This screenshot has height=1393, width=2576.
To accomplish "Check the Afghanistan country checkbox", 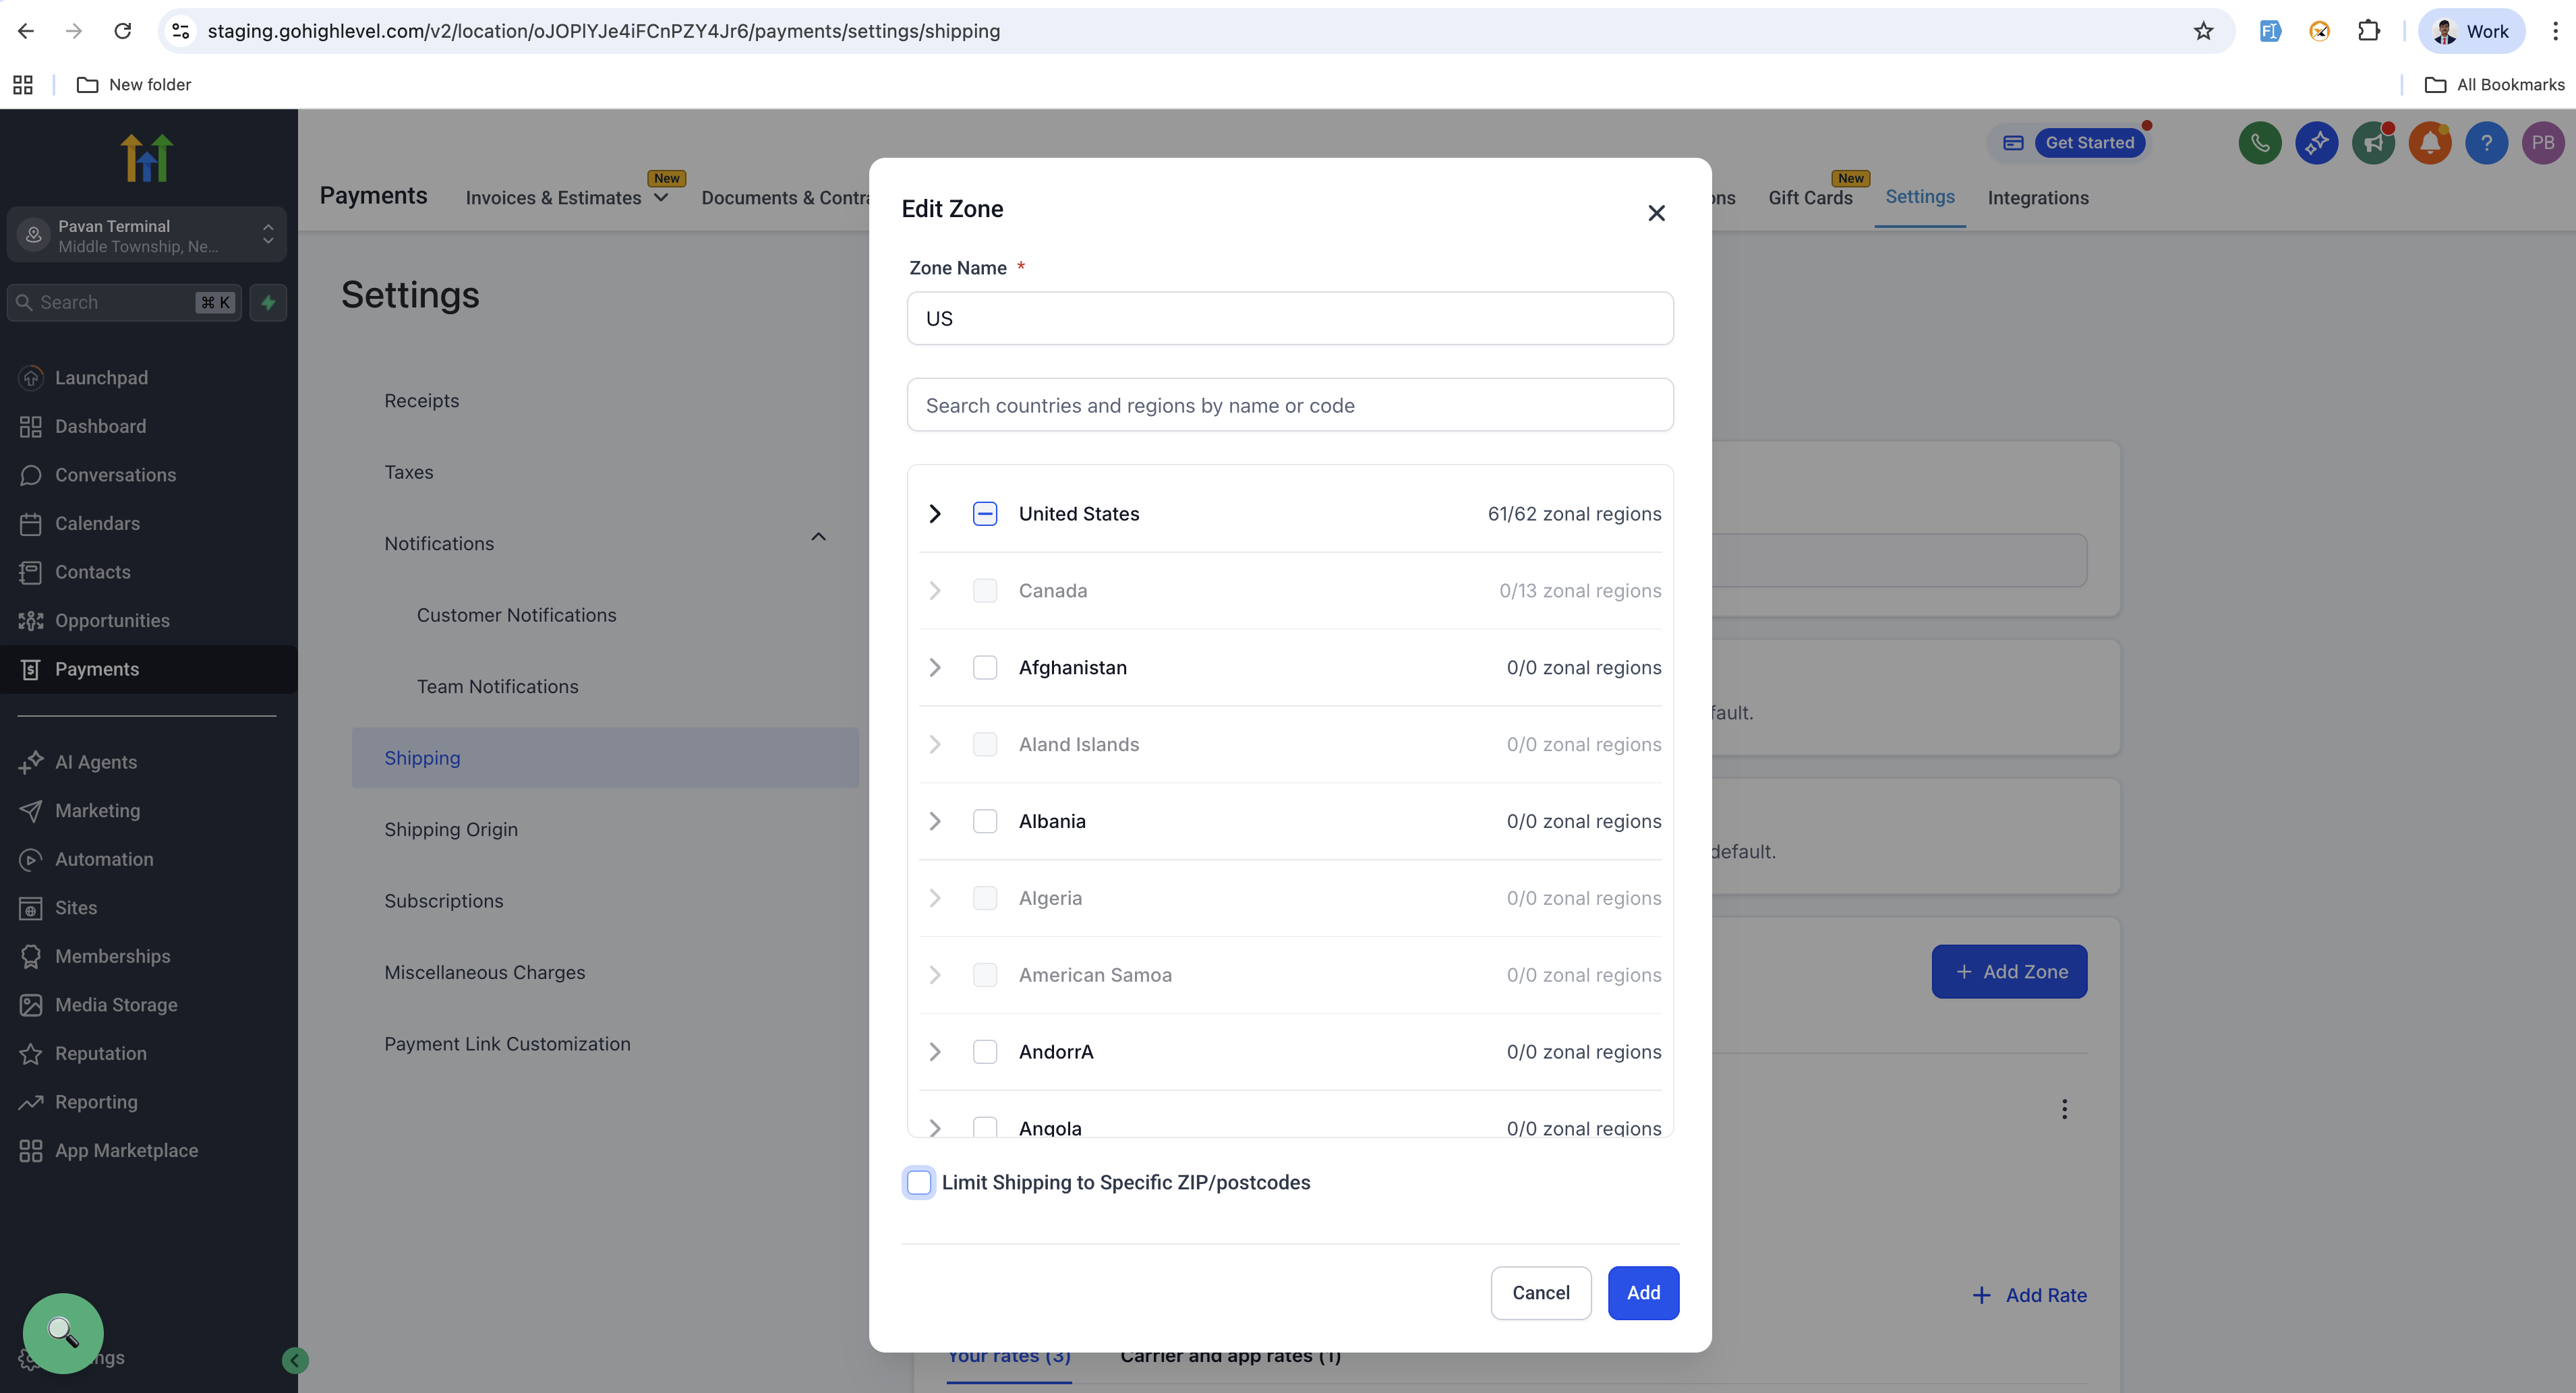I will click(984, 667).
